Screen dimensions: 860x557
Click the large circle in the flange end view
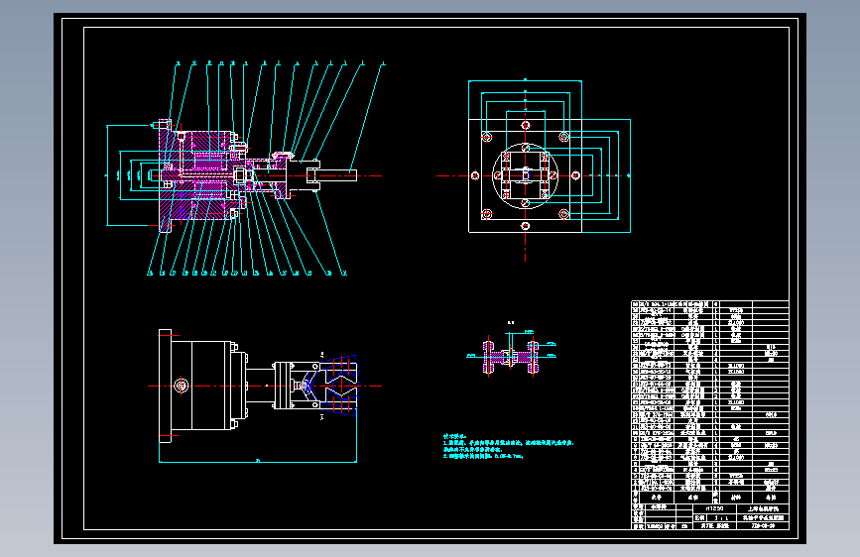[x=525, y=176]
